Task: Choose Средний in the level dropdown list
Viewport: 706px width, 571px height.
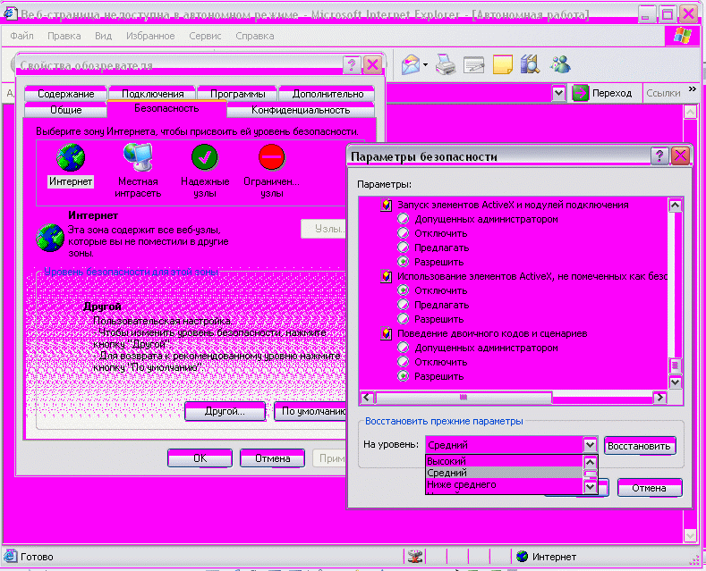Action: pyautogui.click(x=504, y=473)
